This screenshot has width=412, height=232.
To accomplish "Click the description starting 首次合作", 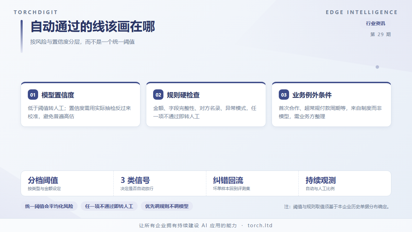I will (x=330, y=112).
